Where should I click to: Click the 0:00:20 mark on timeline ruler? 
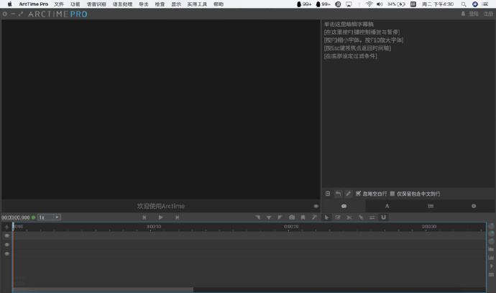click(x=291, y=227)
